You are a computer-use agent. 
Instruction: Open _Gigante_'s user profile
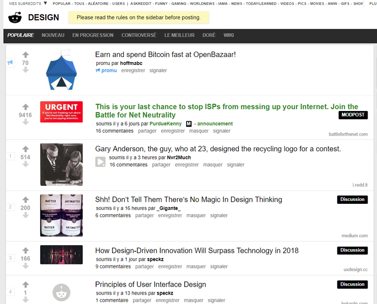pos(169,208)
